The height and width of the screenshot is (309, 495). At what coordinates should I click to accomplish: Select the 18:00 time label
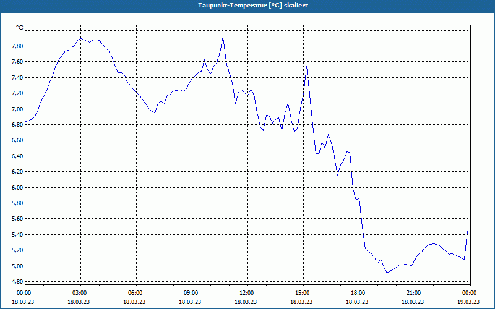pos(359,293)
